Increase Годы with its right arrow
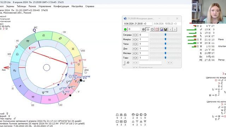The width and height of the screenshot is (226, 127). coord(137,58)
